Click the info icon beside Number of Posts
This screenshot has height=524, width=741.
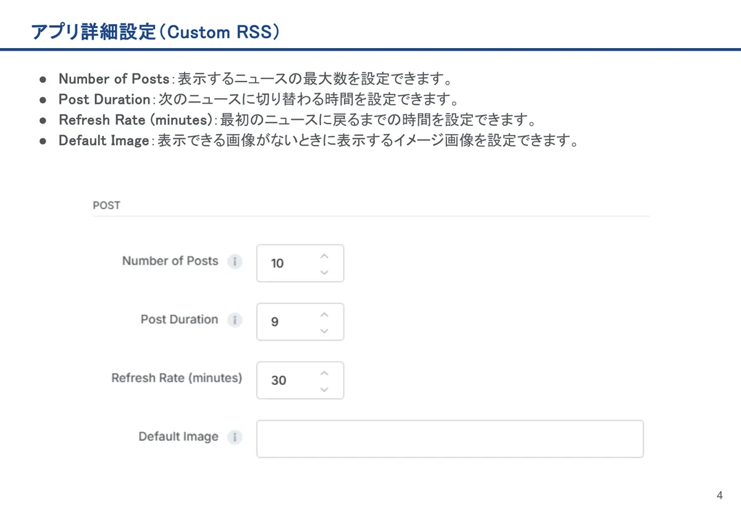point(234,262)
